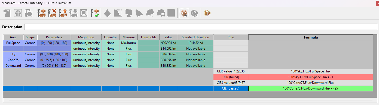Click the helmet with screen toolbar icon
The width and height of the screenshot is (379, 105).
click(x=160, y=13)
